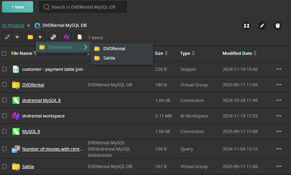The width and height of the screenshot is (291, 175).
Task: Click the search field for DVDRental MySQL DB
Action: click(x=83, y=7)
